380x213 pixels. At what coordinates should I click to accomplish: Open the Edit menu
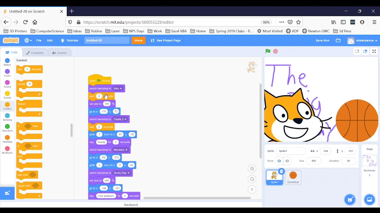tap(50, 41)
